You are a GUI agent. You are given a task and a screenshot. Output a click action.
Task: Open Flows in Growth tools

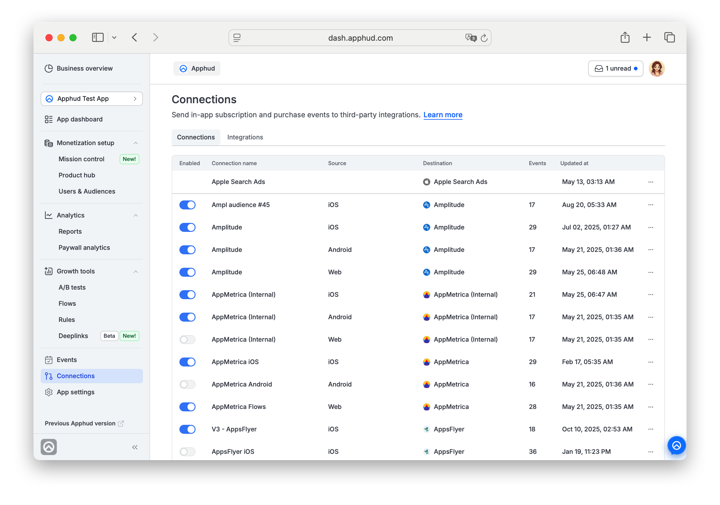[67, 303]
